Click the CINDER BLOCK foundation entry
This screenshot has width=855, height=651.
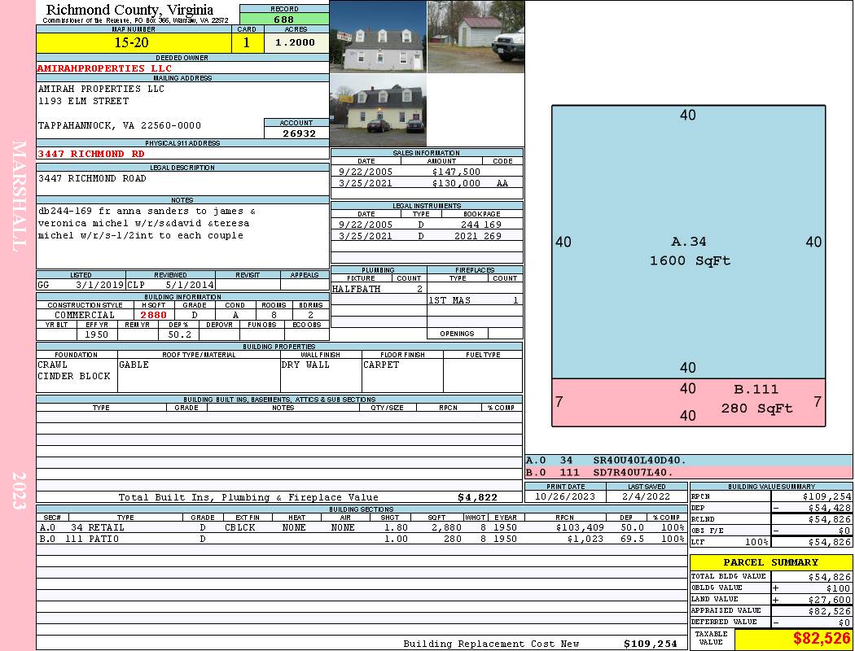pos(74,376)
